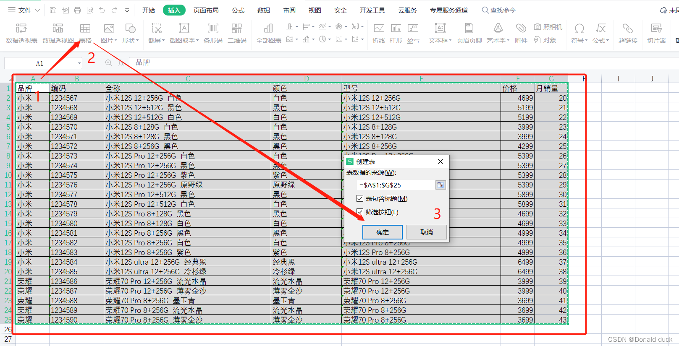679x346 pixels.
Task: Insert a Win/Loss sparkline (盈亏)
Action: coord(413,34)
